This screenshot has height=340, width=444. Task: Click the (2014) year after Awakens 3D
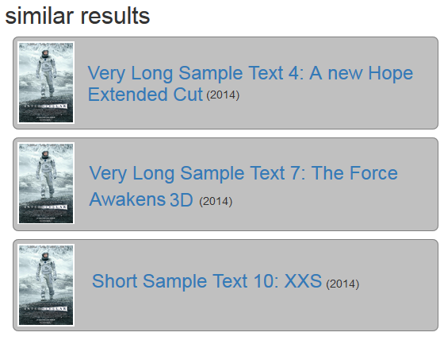point(216,202)
